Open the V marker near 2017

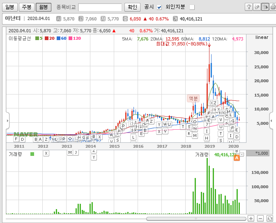(x=165, y=131)
